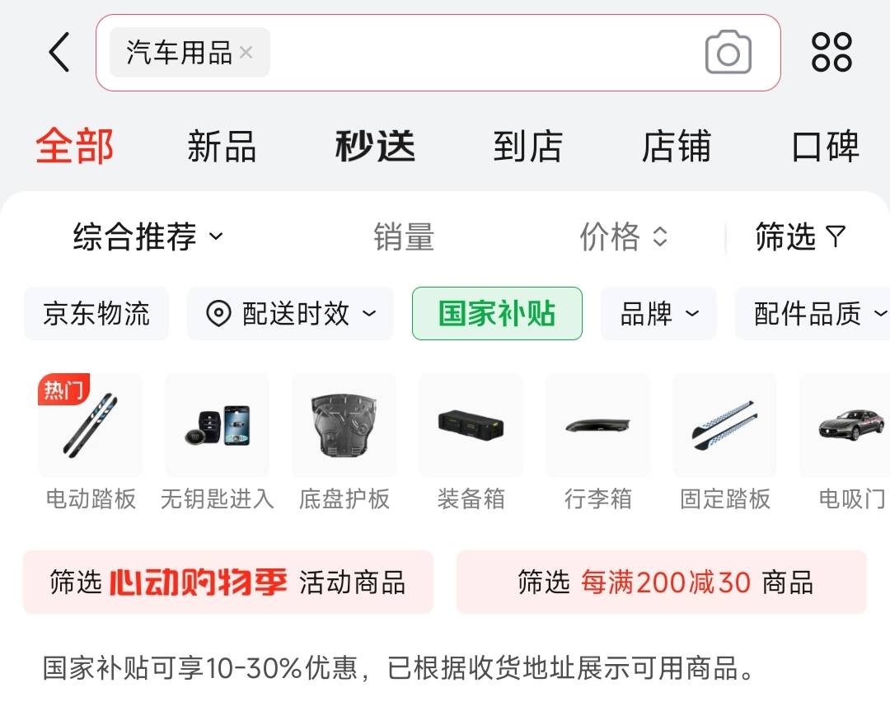The width and height of the screenshot is (890, 711).
Task: Expand the 综合推荐 sort dropdown
Action: (x=148, y=236)
